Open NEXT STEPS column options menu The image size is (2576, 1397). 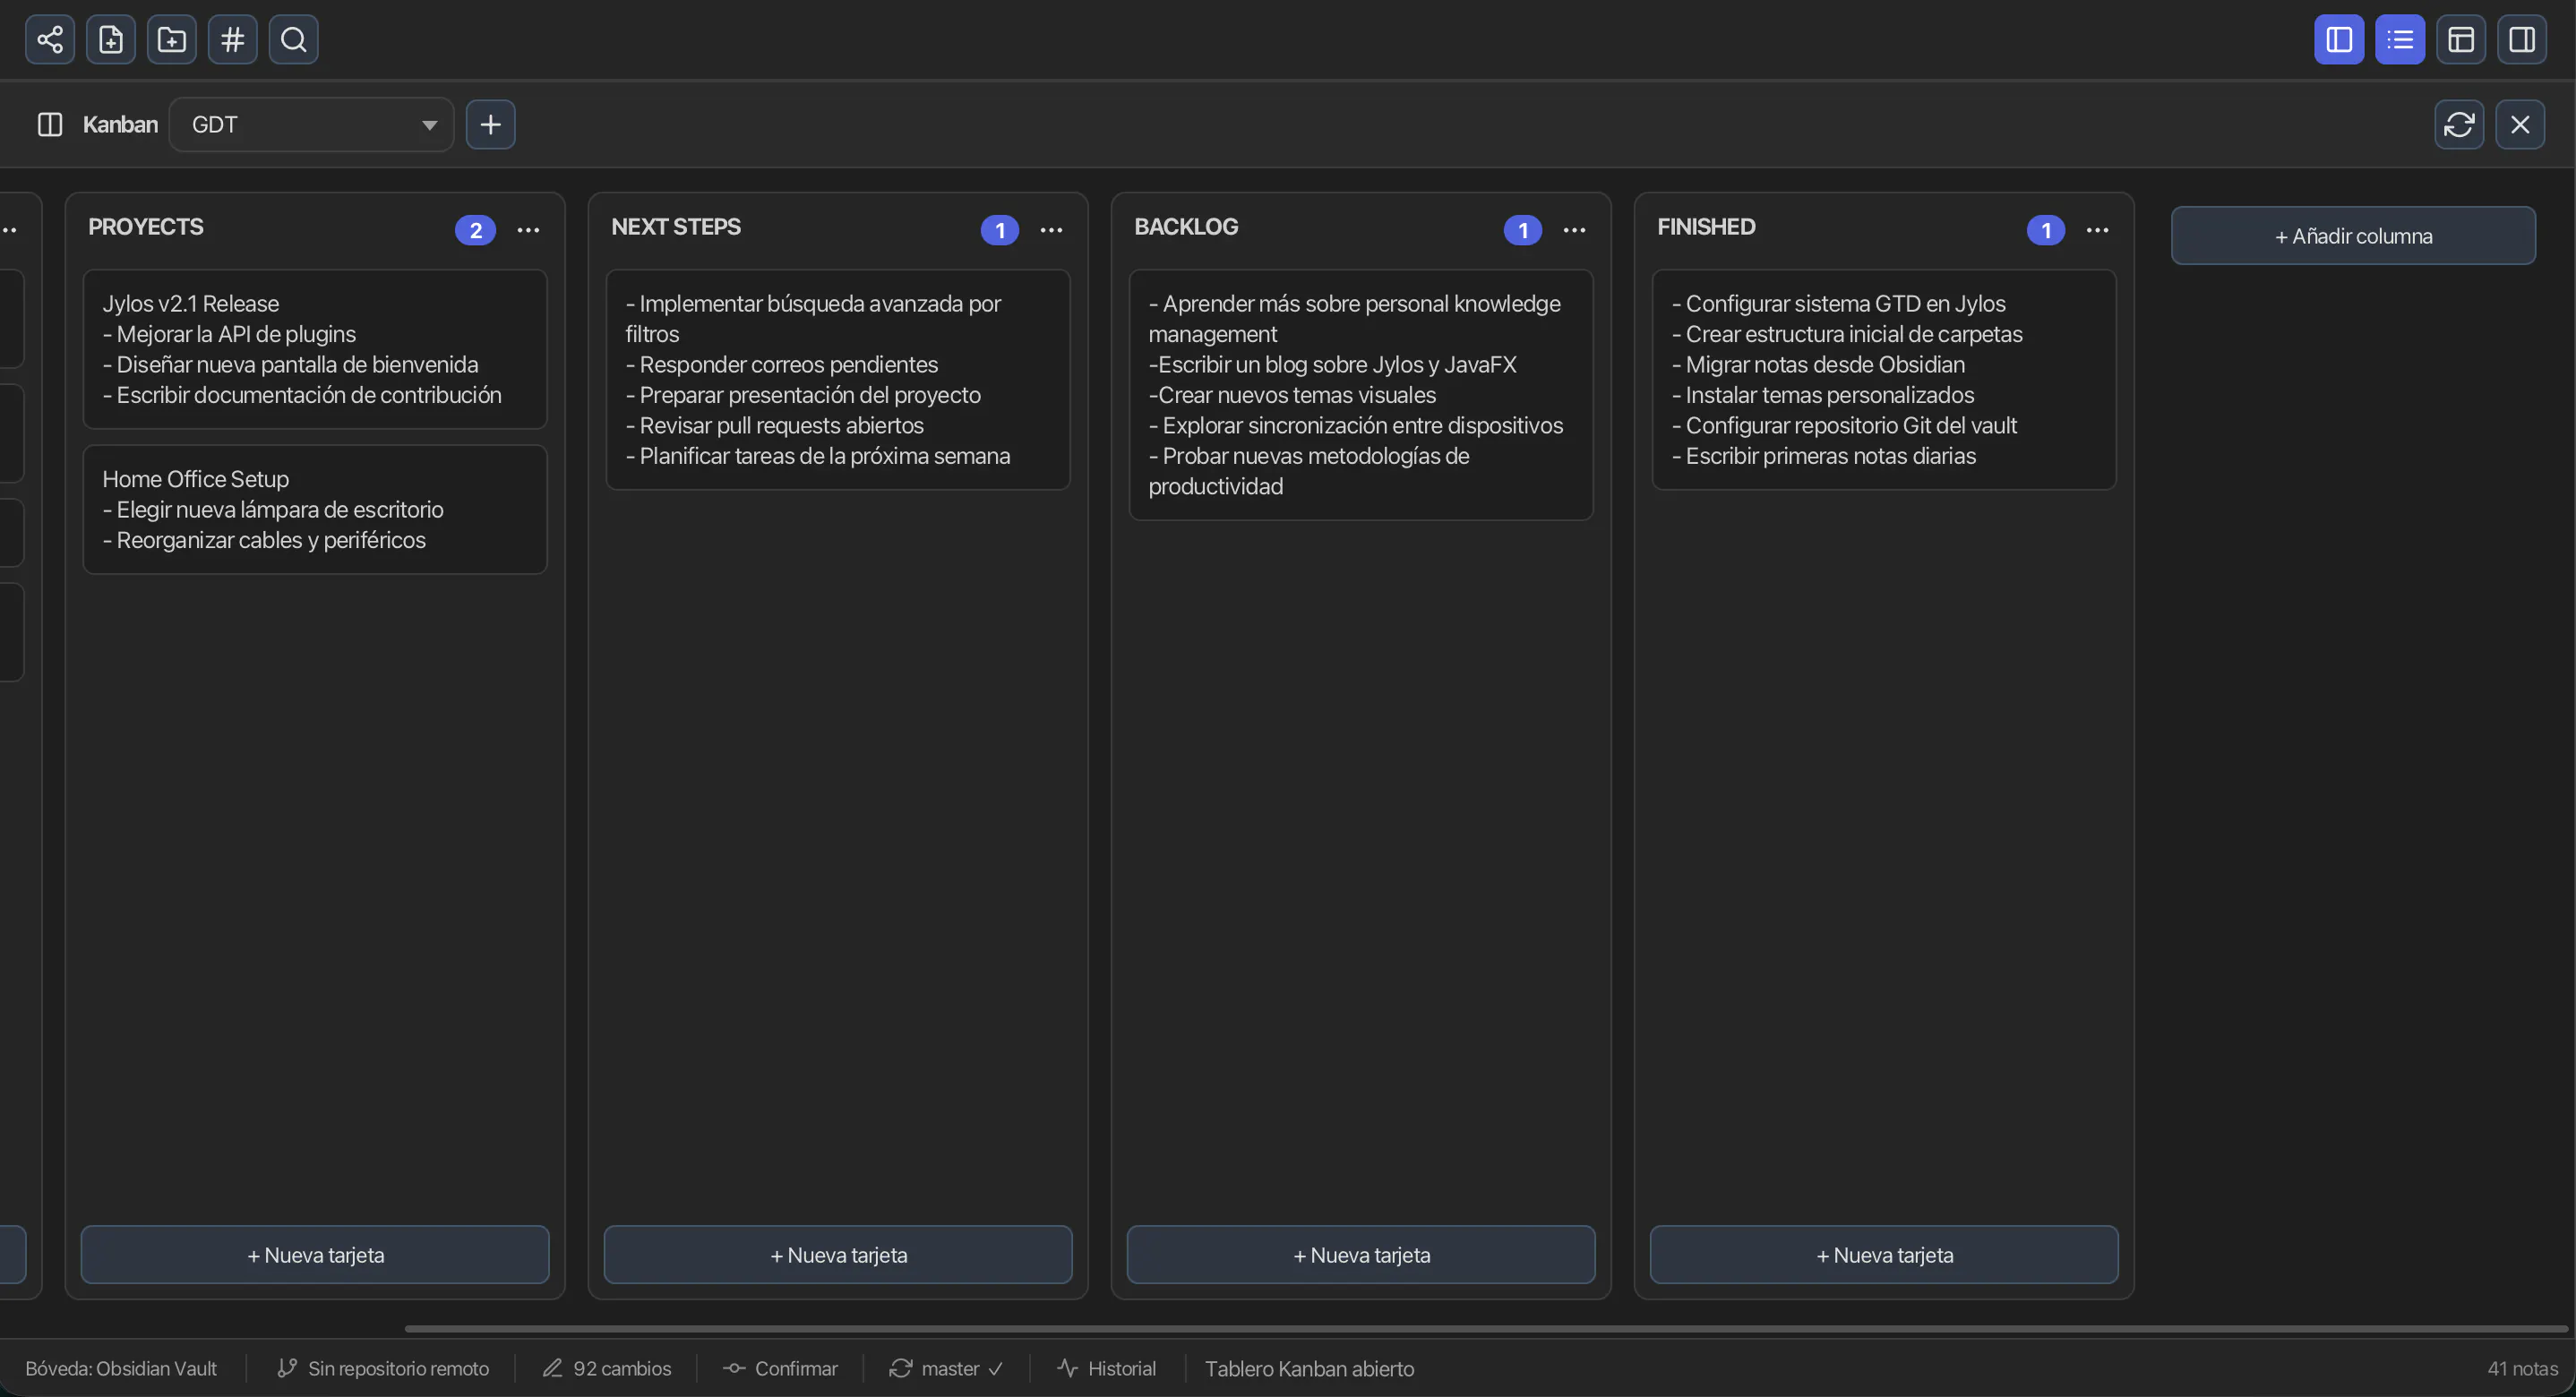[x=1051, y=230]
